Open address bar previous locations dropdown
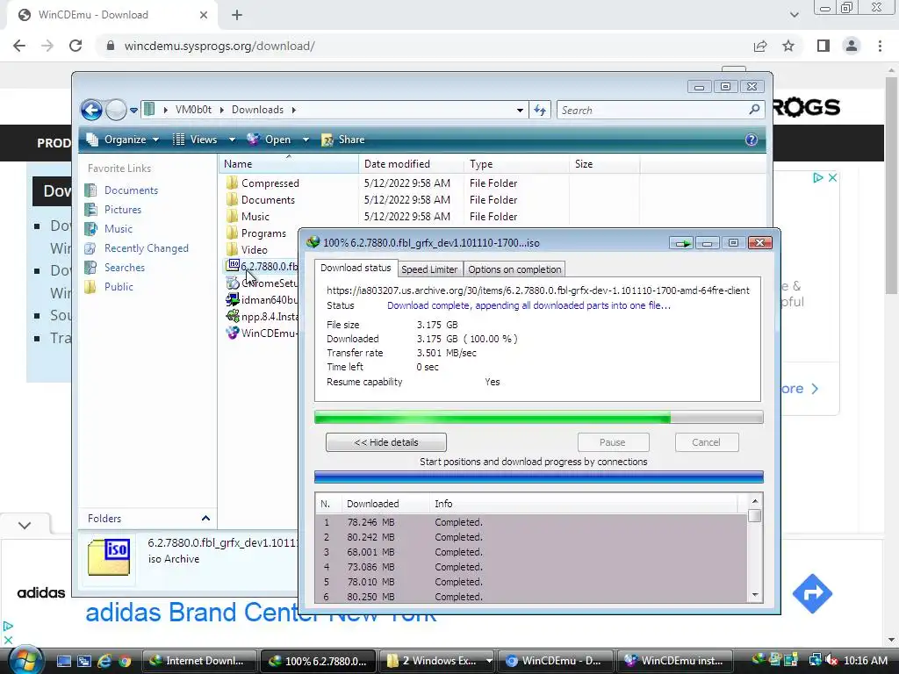The width and height of the screenshot is (899, 674). tap(520, 110)
